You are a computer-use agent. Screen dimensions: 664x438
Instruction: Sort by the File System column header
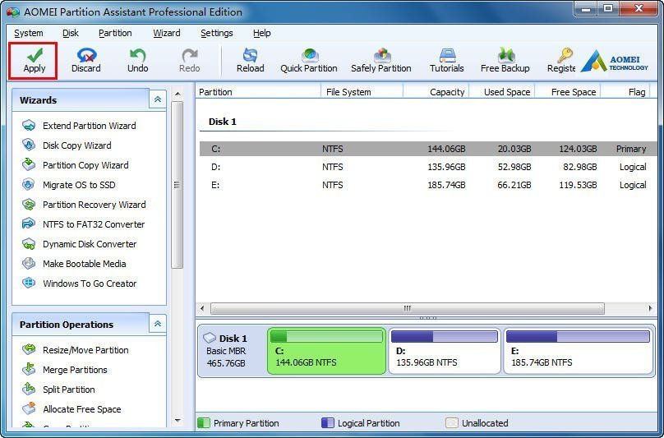(362, 92)
